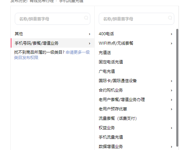The image size is (182, 150).
Task: Expand the 400电话 subcategory arrow
Action: 172,34
